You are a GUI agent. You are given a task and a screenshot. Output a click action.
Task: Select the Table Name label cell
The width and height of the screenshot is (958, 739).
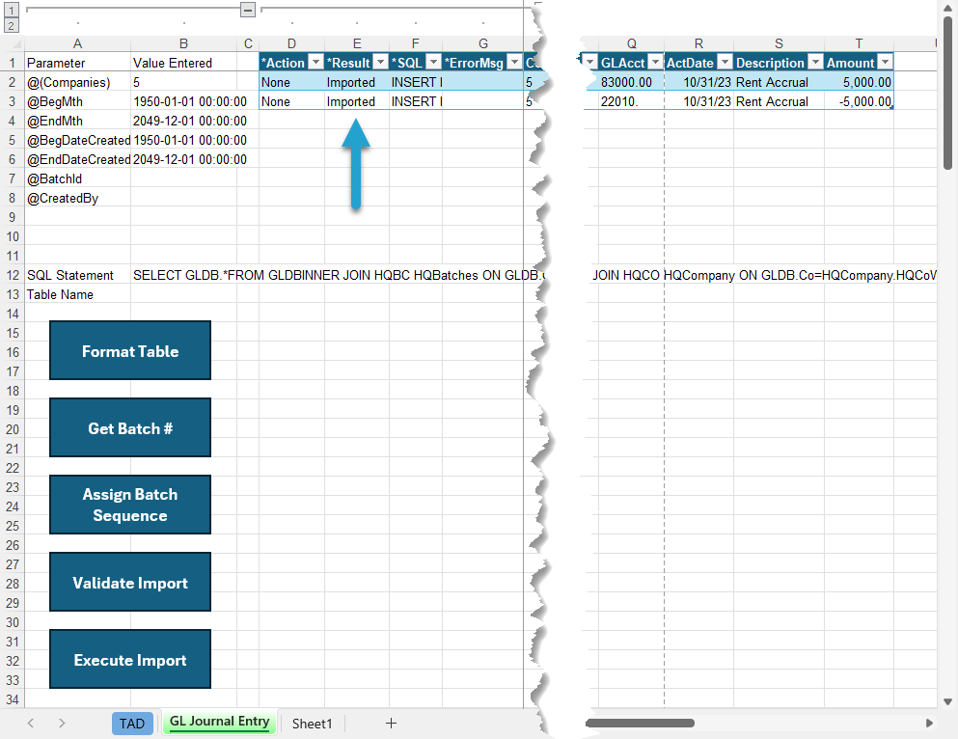click(77, 294)
